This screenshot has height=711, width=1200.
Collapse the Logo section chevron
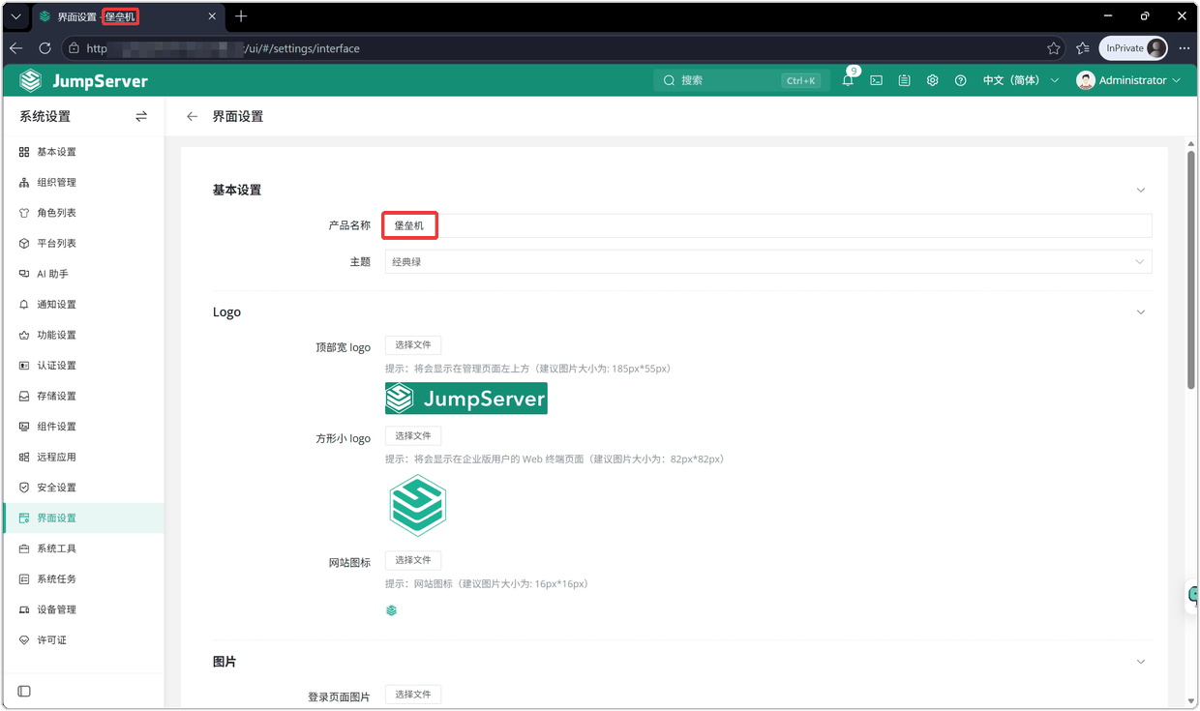tap(1141, 312)
